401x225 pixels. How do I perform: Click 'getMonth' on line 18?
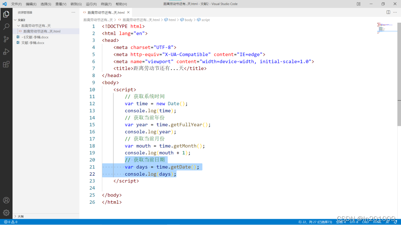point(185,146)
